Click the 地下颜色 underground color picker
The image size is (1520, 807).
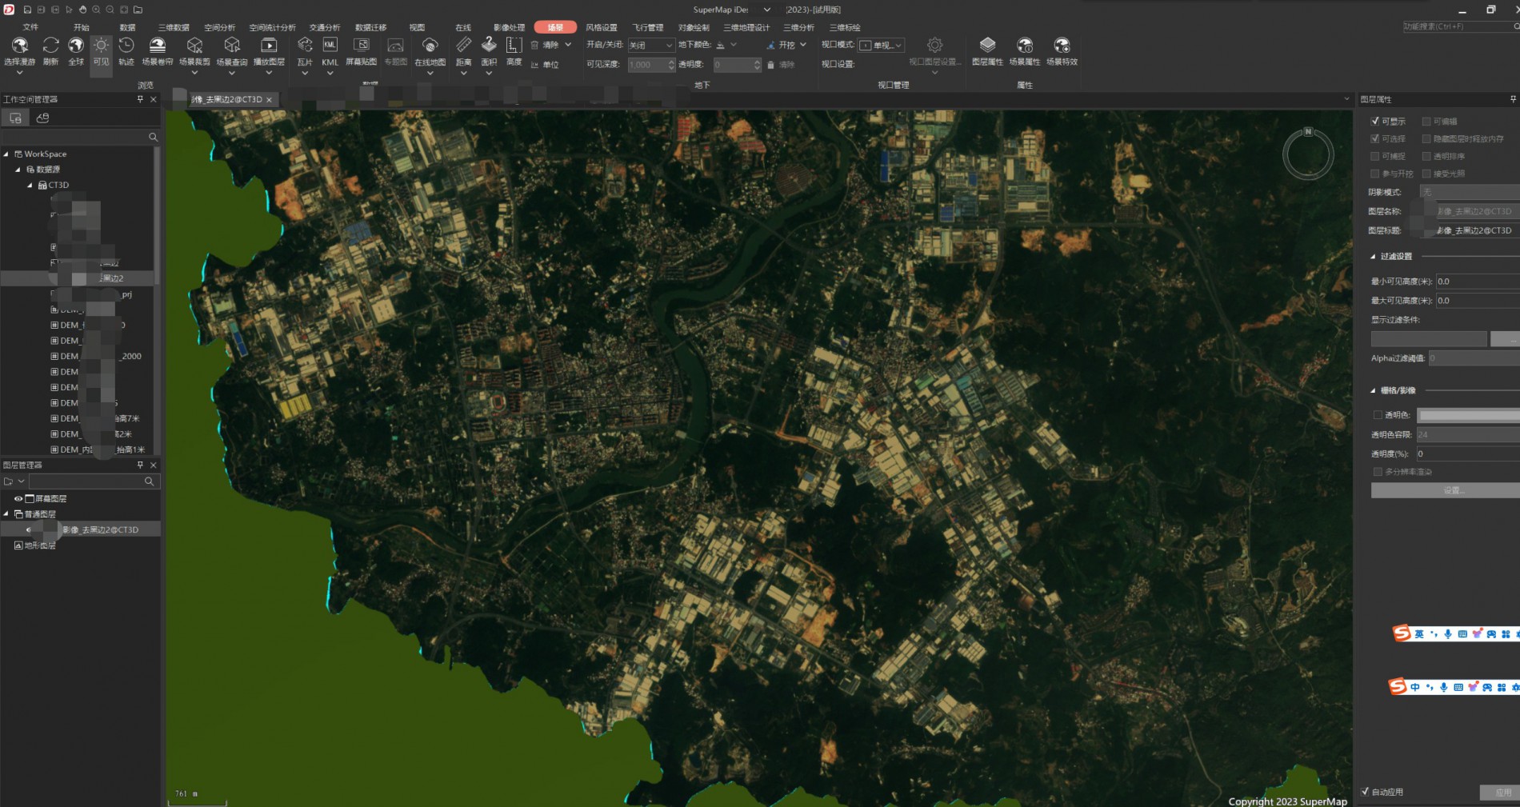click(x=726, y=45)
